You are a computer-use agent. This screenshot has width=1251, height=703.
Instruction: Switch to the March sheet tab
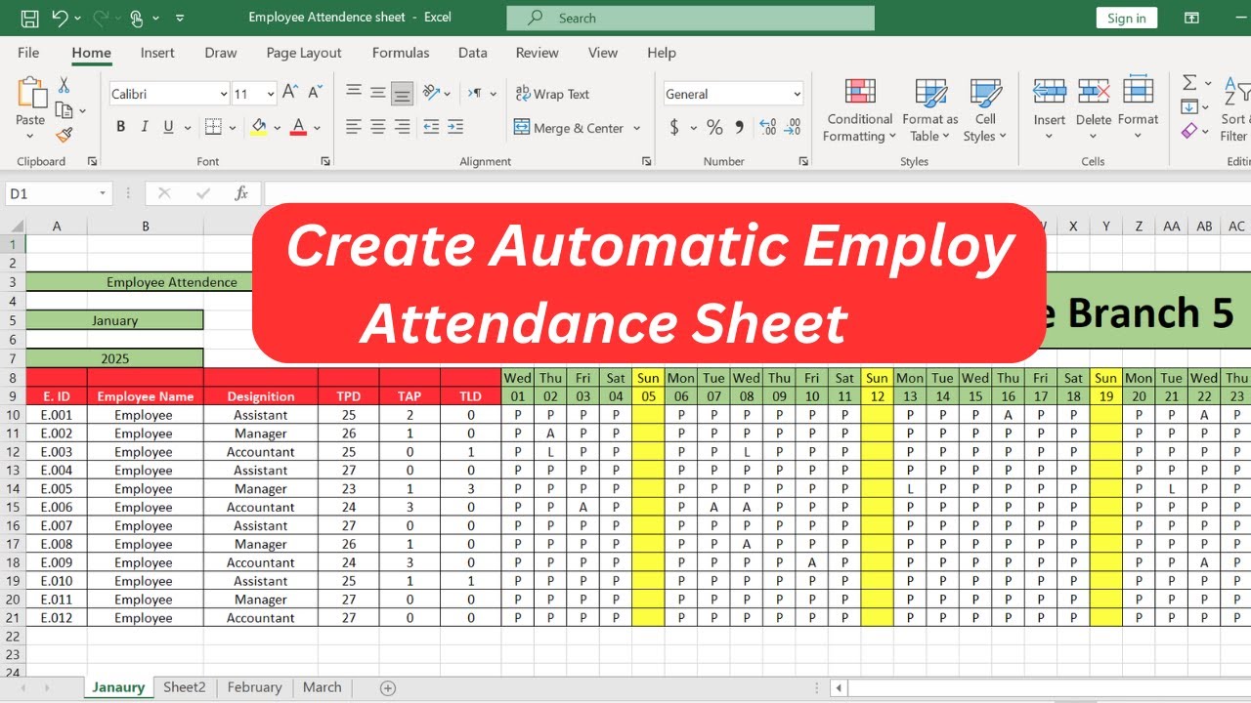[x=323, y=687]
